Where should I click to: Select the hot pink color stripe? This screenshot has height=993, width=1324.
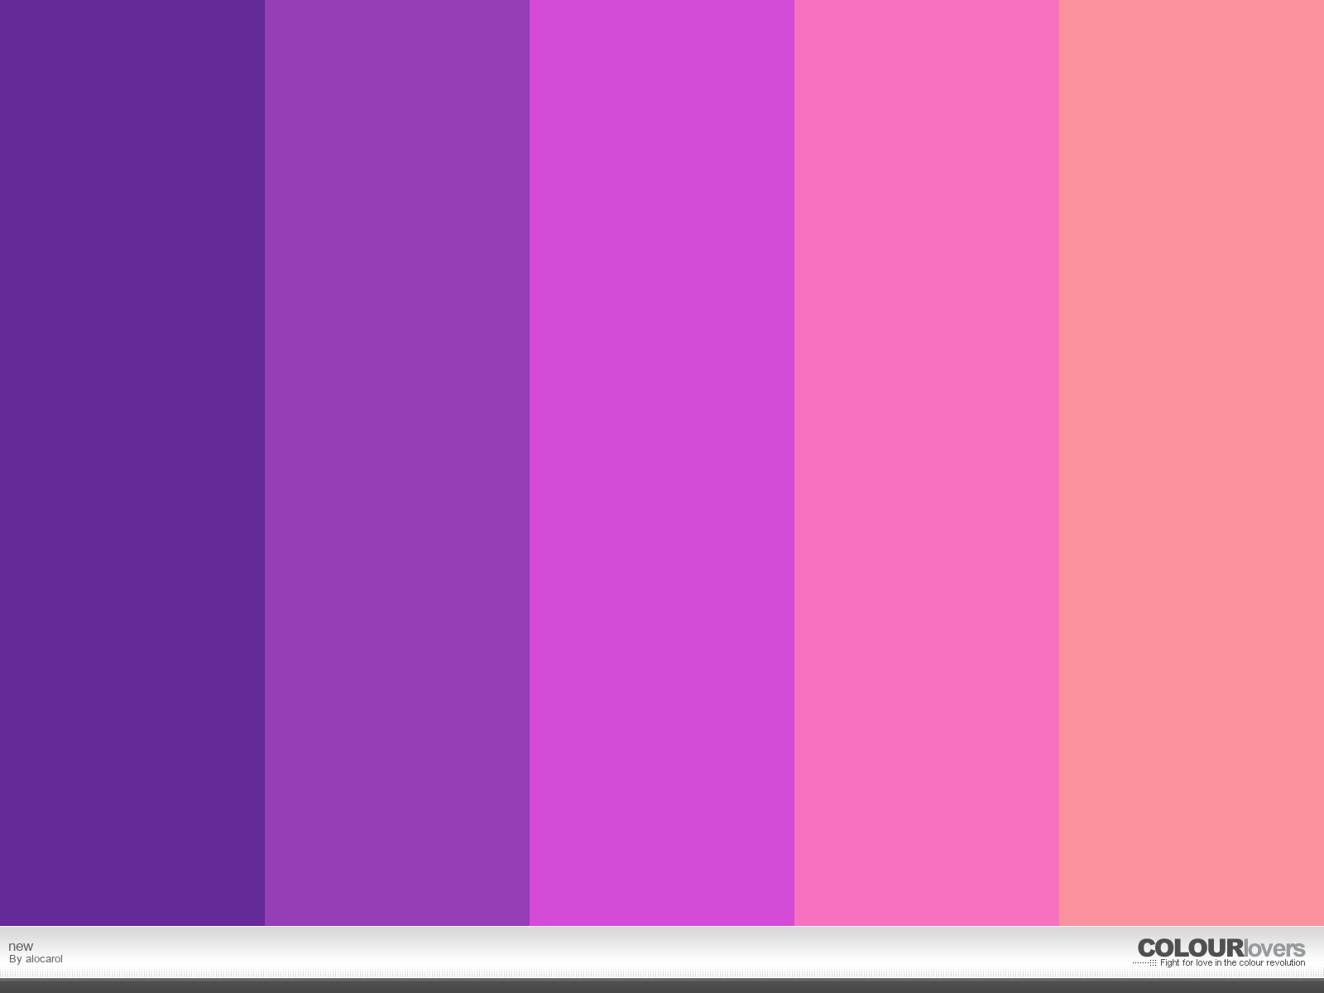[x=927, y=463]
